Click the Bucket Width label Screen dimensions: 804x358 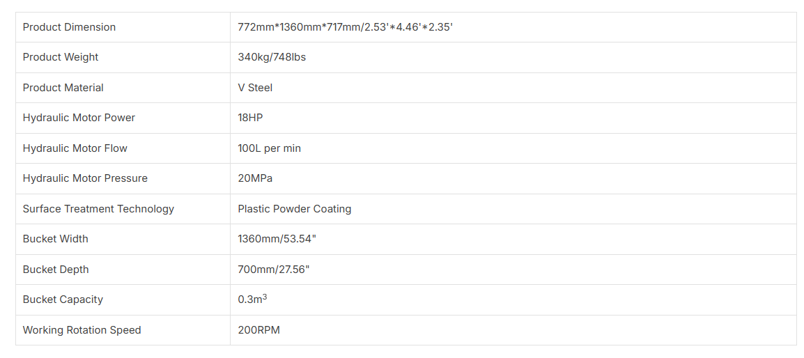56,239
